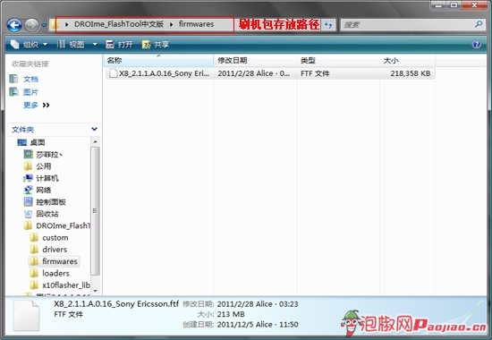Select 控制面板 in the folder tree
This screenshot has width=492, height=340.
pos(51,202)
